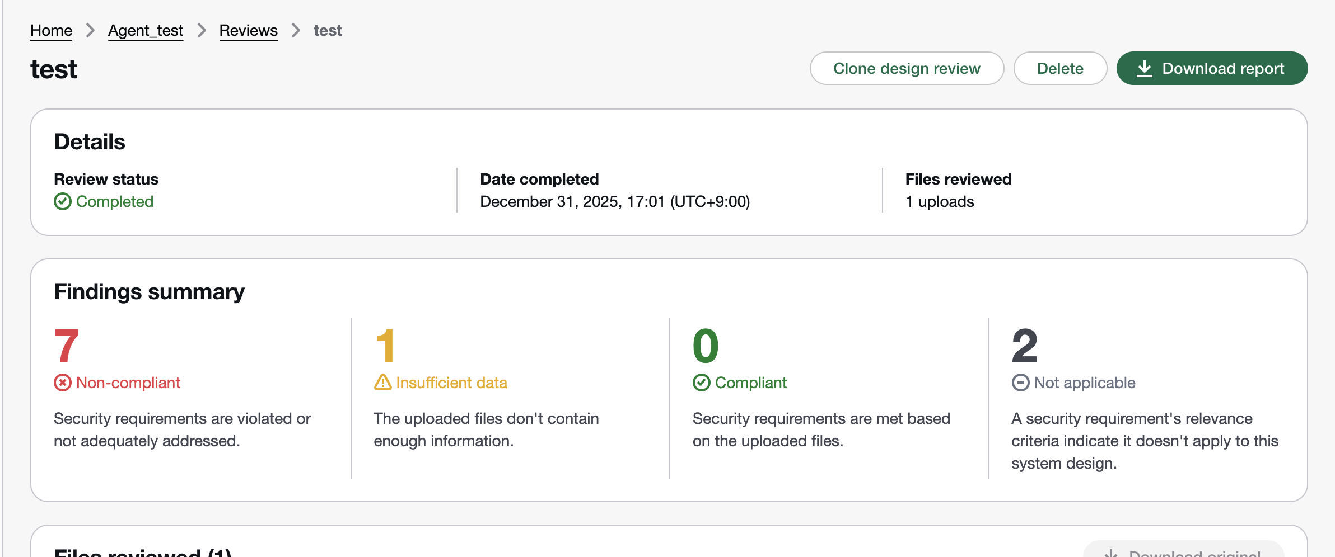Viewport: 1335px width, 557px height.
Task: Select the green 0 compliant count
Action: click(706, 346)
